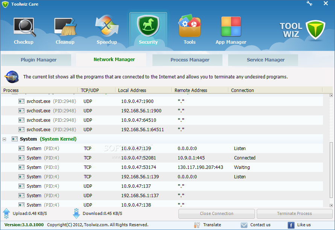Click the download arrow icon
This screenshot has height=230, width=335.
pos(76,213)
